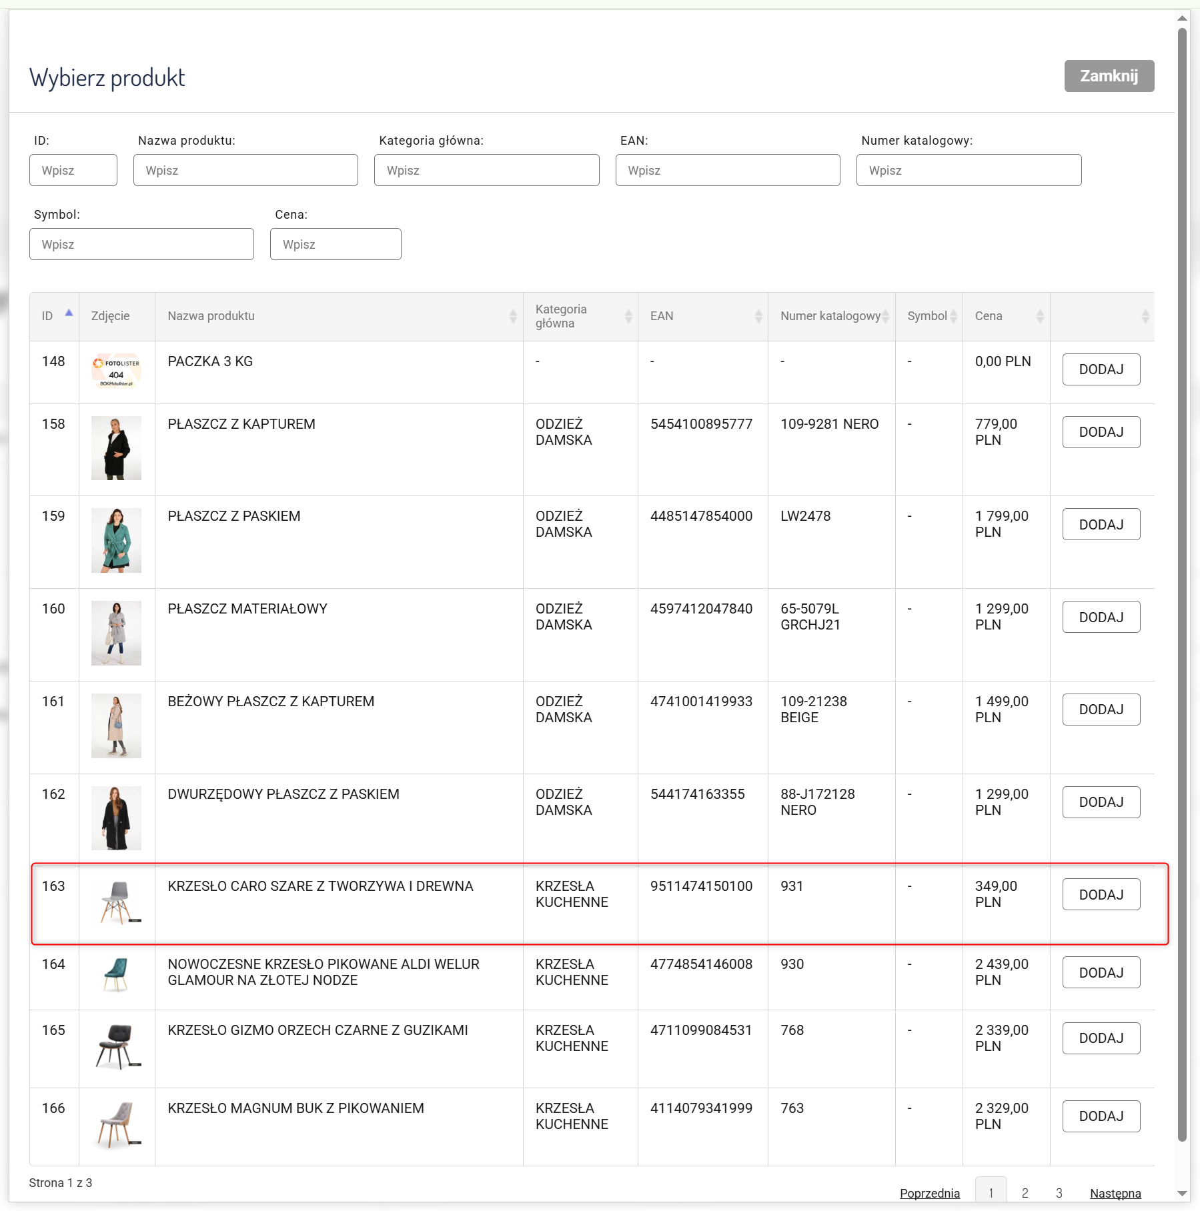This screenshot has height=1211, width=1200.
Task: Sort by EAN column arrows
Action: 758,317
